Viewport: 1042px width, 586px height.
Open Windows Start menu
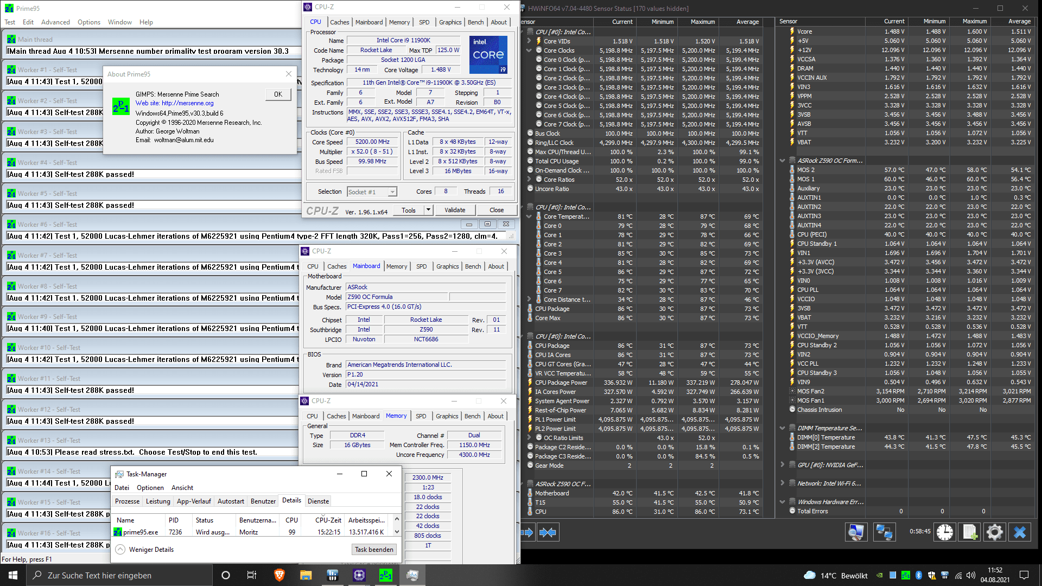coord(13,575)
